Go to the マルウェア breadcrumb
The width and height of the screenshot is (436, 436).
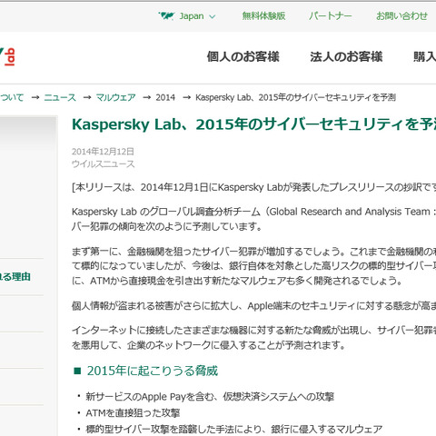pyautogui.click(x=115, y=97)
